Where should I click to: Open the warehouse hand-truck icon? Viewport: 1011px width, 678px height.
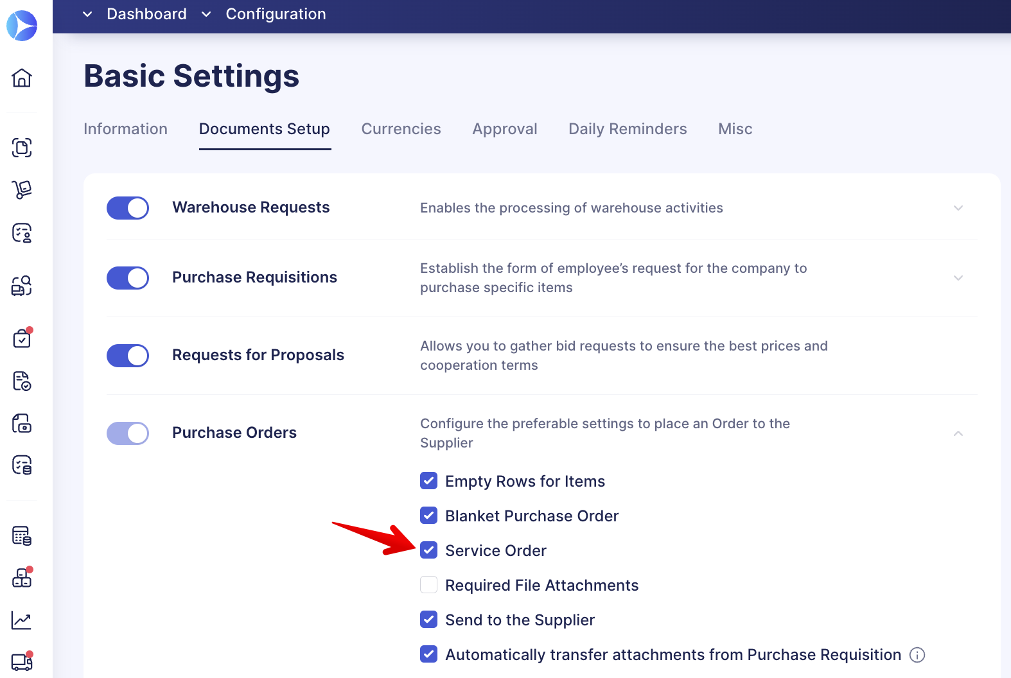pyautogui.click(x=22, y=190)
